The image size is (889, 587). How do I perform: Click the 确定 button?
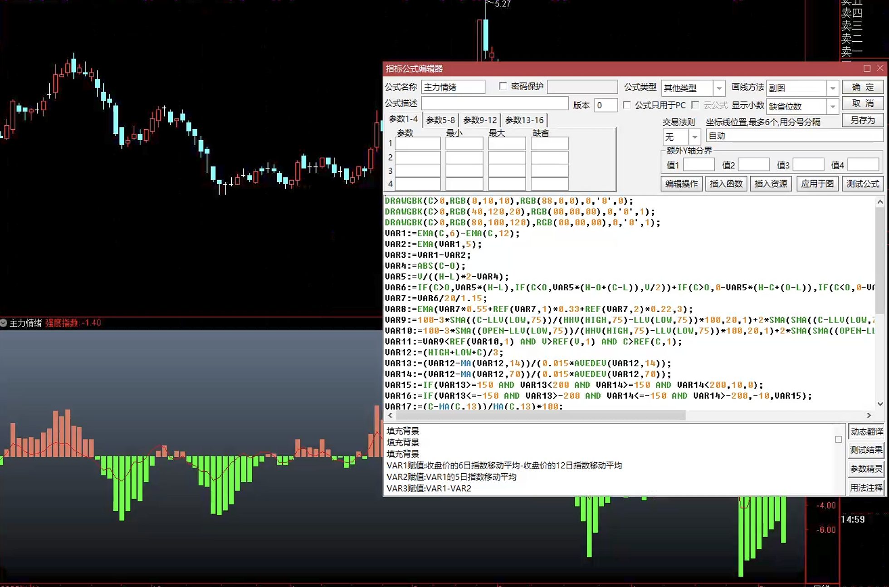[863, 87]
